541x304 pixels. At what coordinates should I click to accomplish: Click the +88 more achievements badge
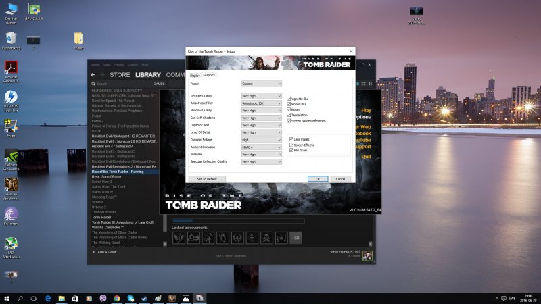click(296, 238)
